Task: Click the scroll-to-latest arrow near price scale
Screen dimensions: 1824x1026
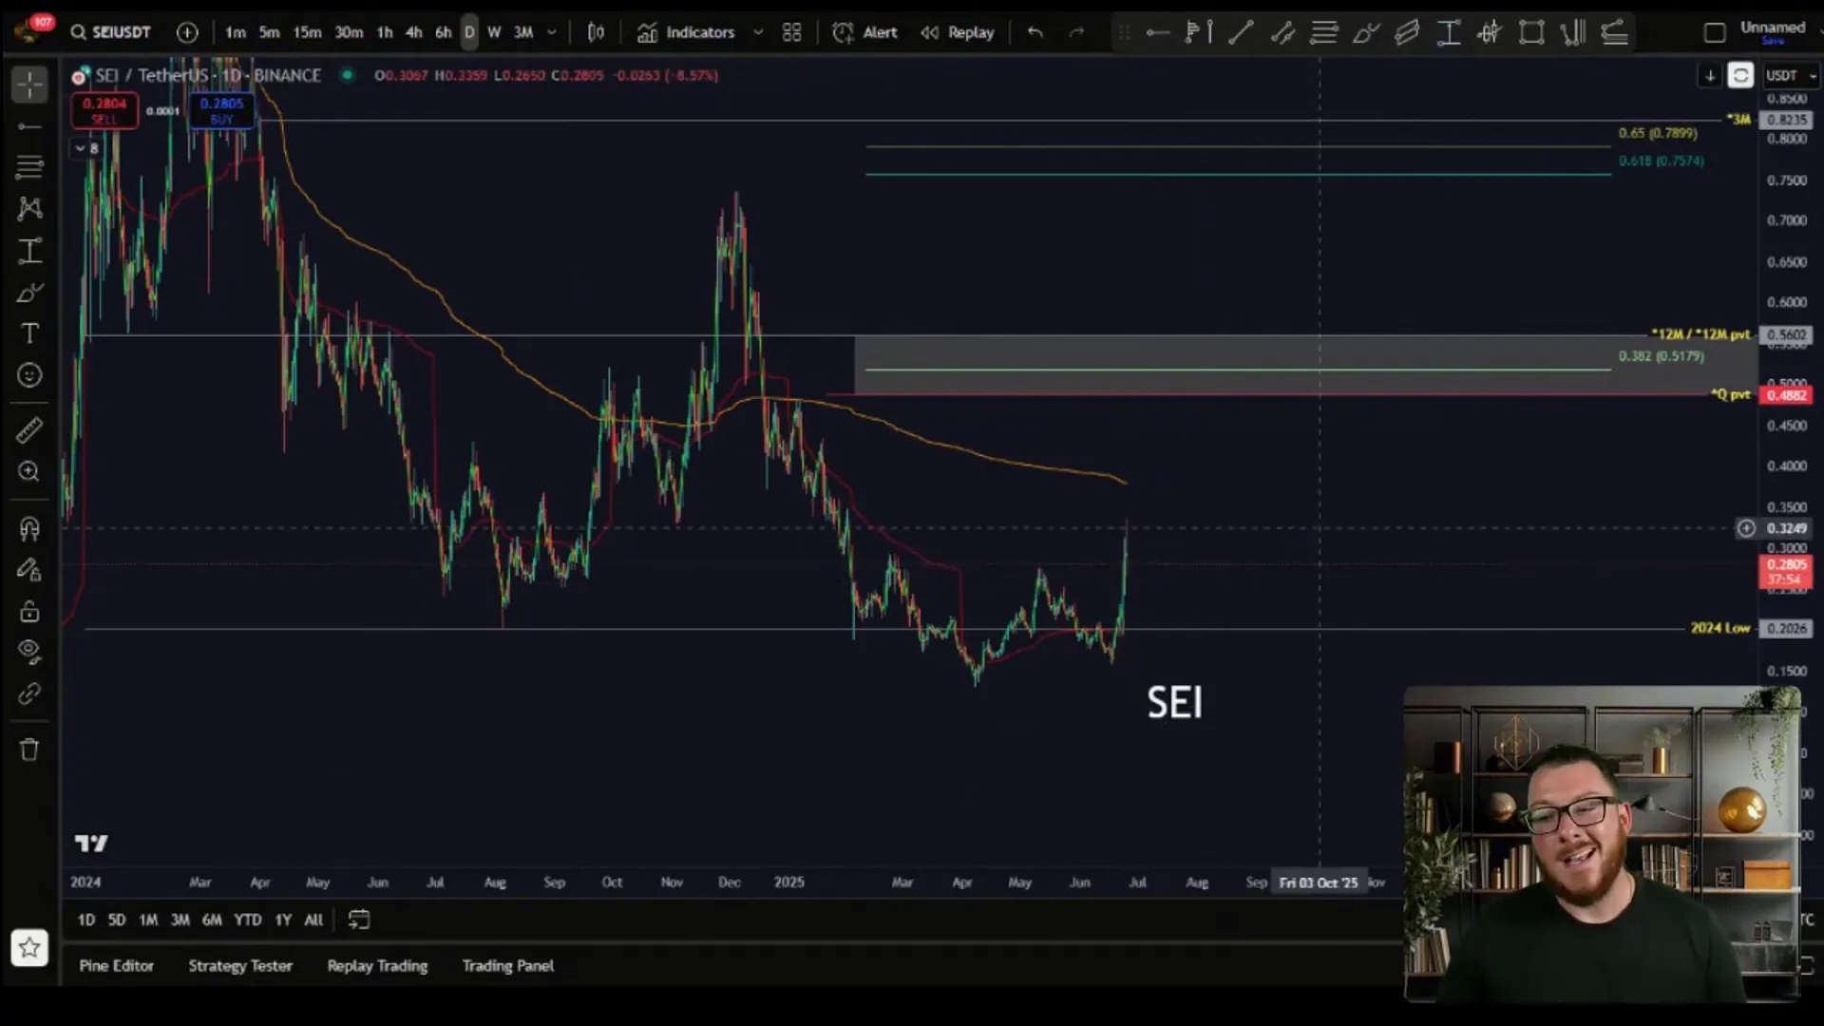Action: tap(1709, 76)
